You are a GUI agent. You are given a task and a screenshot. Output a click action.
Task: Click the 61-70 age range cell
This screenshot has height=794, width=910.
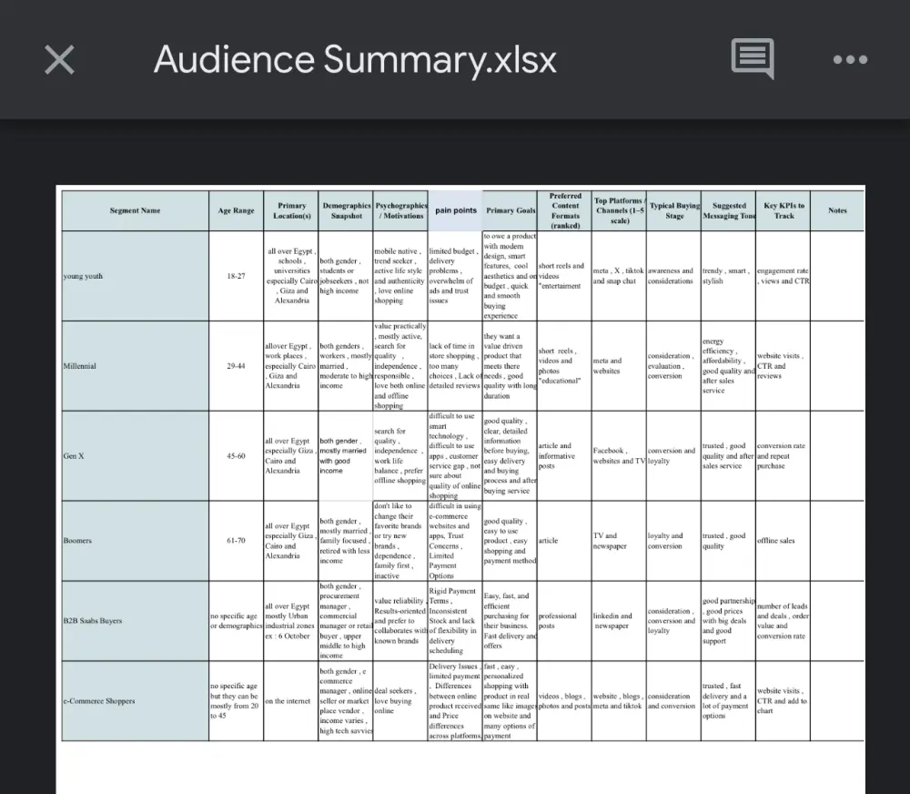237,541
